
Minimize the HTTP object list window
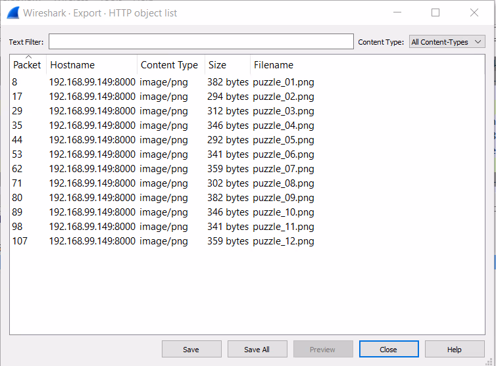[x=397, y=12]
